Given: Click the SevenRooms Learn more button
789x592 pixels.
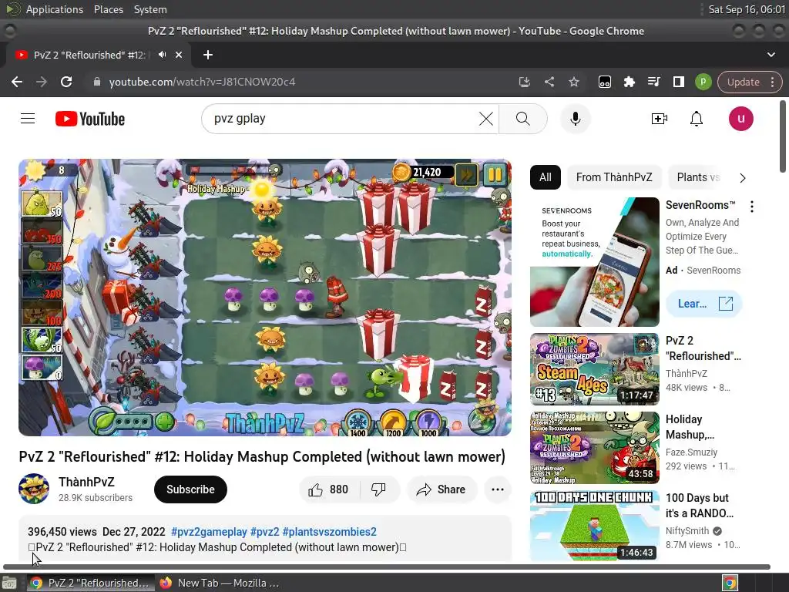Looking at the screenshot, I should pyautogui.click(x=704, y=304).
